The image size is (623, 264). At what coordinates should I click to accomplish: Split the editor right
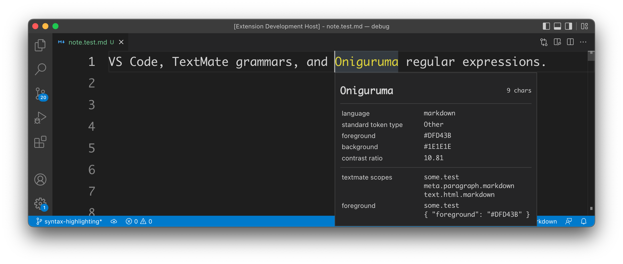coord(570,42)
